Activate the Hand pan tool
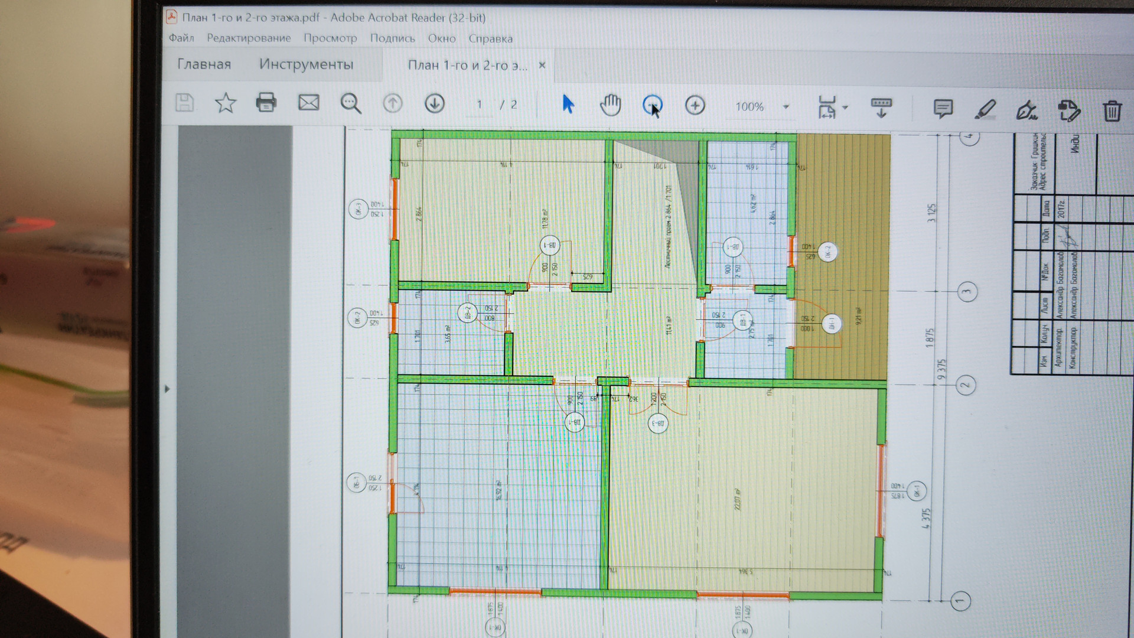 (x=610, y=105)
